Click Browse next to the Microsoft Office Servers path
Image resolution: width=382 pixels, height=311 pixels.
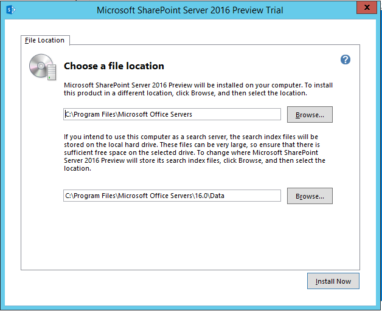(x=310, y=114)
